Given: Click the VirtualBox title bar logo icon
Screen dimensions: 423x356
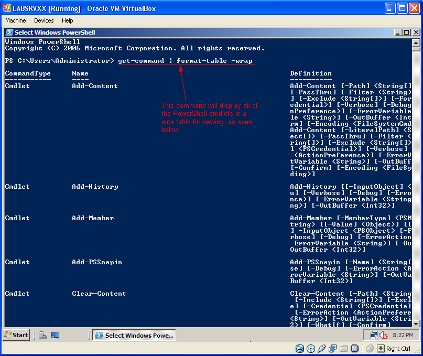Looking at the screenshot, I should (7, 8).
